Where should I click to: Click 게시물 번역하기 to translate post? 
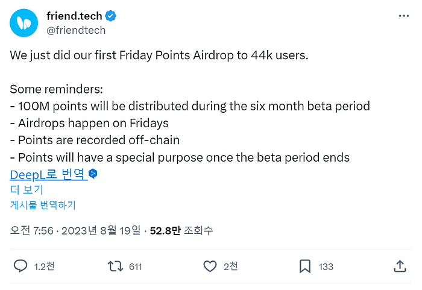tap(43, 205)
